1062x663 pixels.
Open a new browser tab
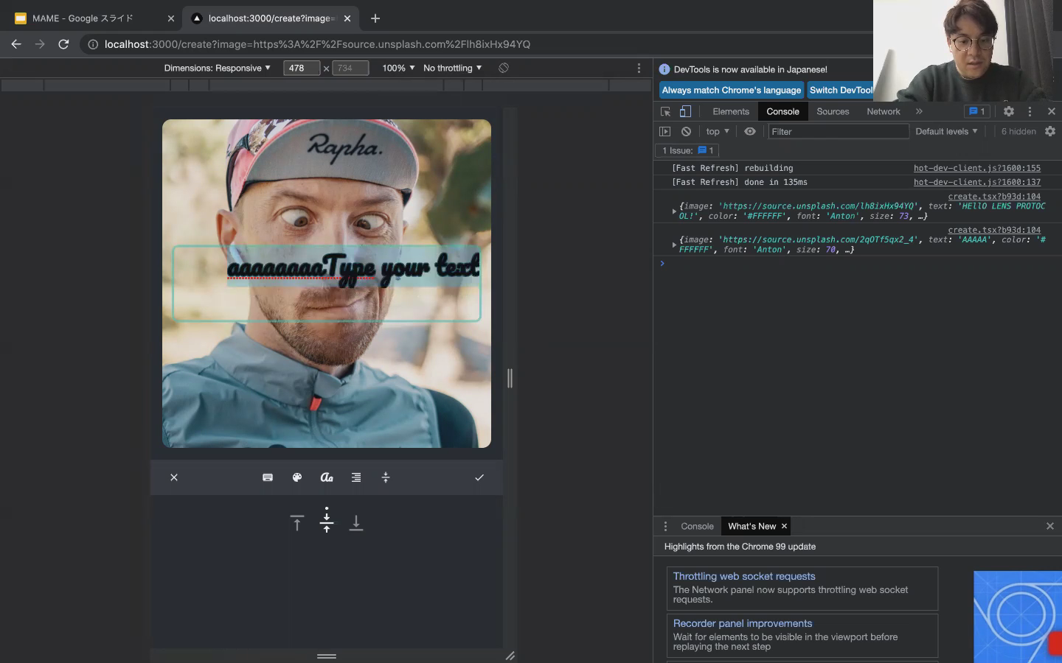[x=375, y=18]
